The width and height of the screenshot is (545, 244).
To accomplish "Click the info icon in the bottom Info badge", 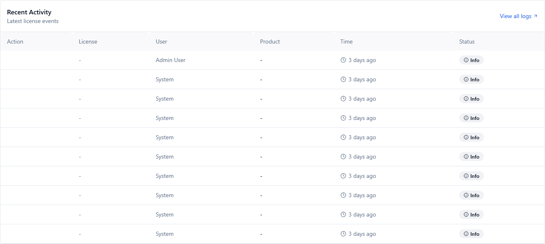I will 465,234.
